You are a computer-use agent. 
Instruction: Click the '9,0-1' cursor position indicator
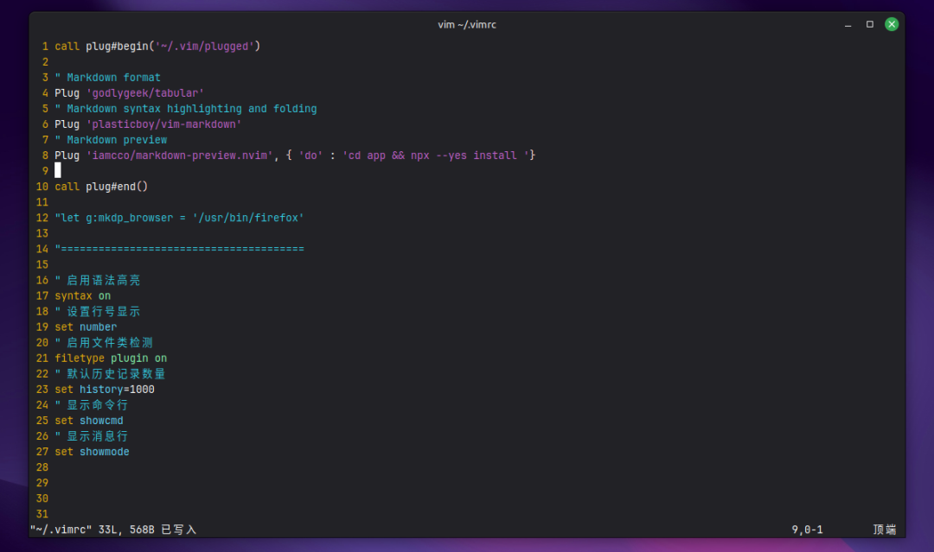click(807, 530)
